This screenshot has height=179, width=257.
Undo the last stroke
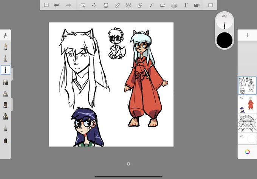pos(57,5)
